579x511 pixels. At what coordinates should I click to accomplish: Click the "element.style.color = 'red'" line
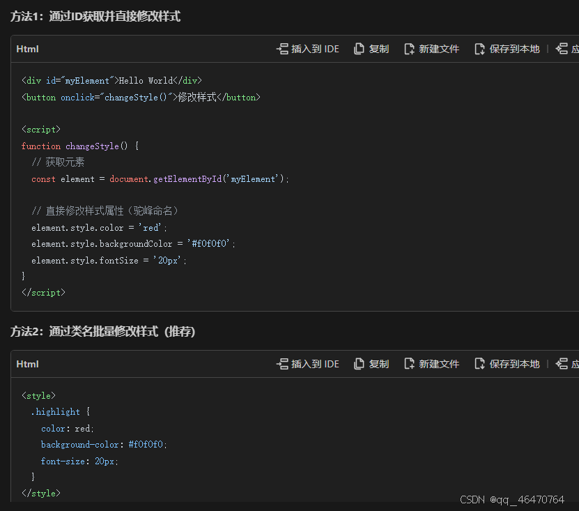(x=100, y=228)
